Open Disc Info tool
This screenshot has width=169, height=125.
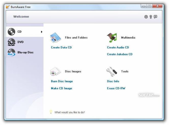(x=113, y=81)
